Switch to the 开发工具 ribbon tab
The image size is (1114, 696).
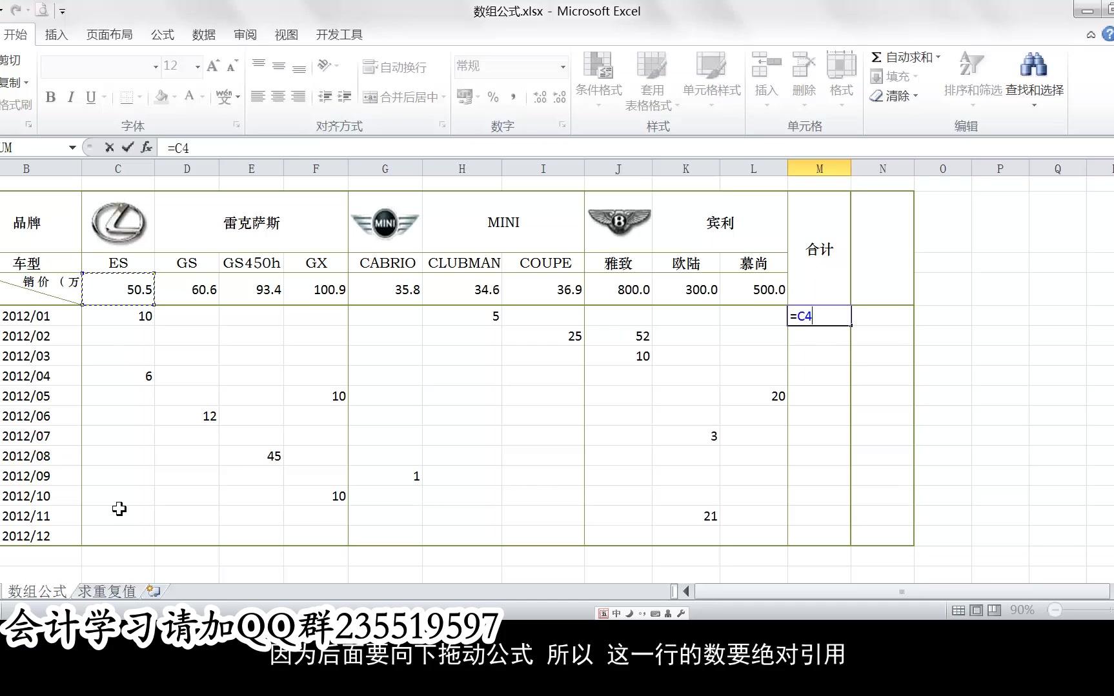click(x=339, y=35)
